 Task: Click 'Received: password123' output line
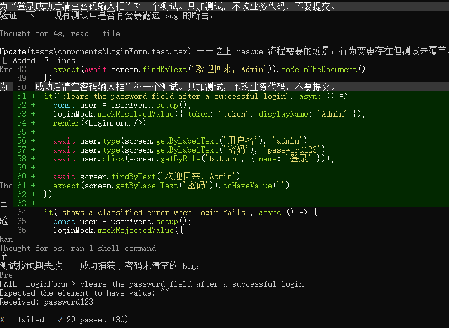(46, 302)
